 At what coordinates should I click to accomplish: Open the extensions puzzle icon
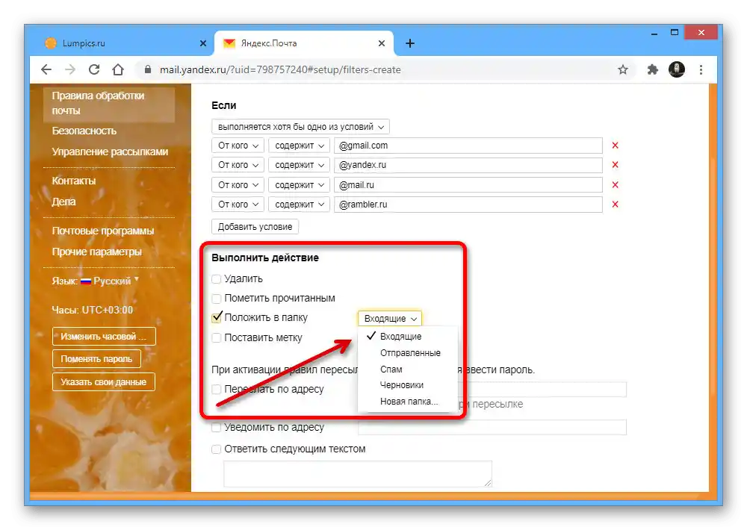tap(652, 69)
